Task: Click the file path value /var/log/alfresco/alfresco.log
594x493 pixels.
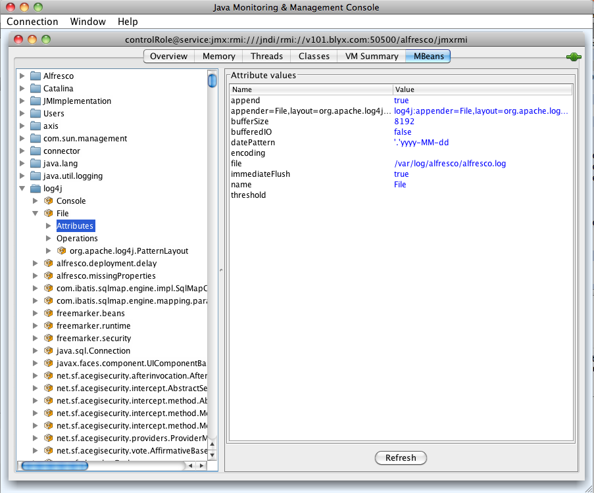Action: (x=450, y=163)
